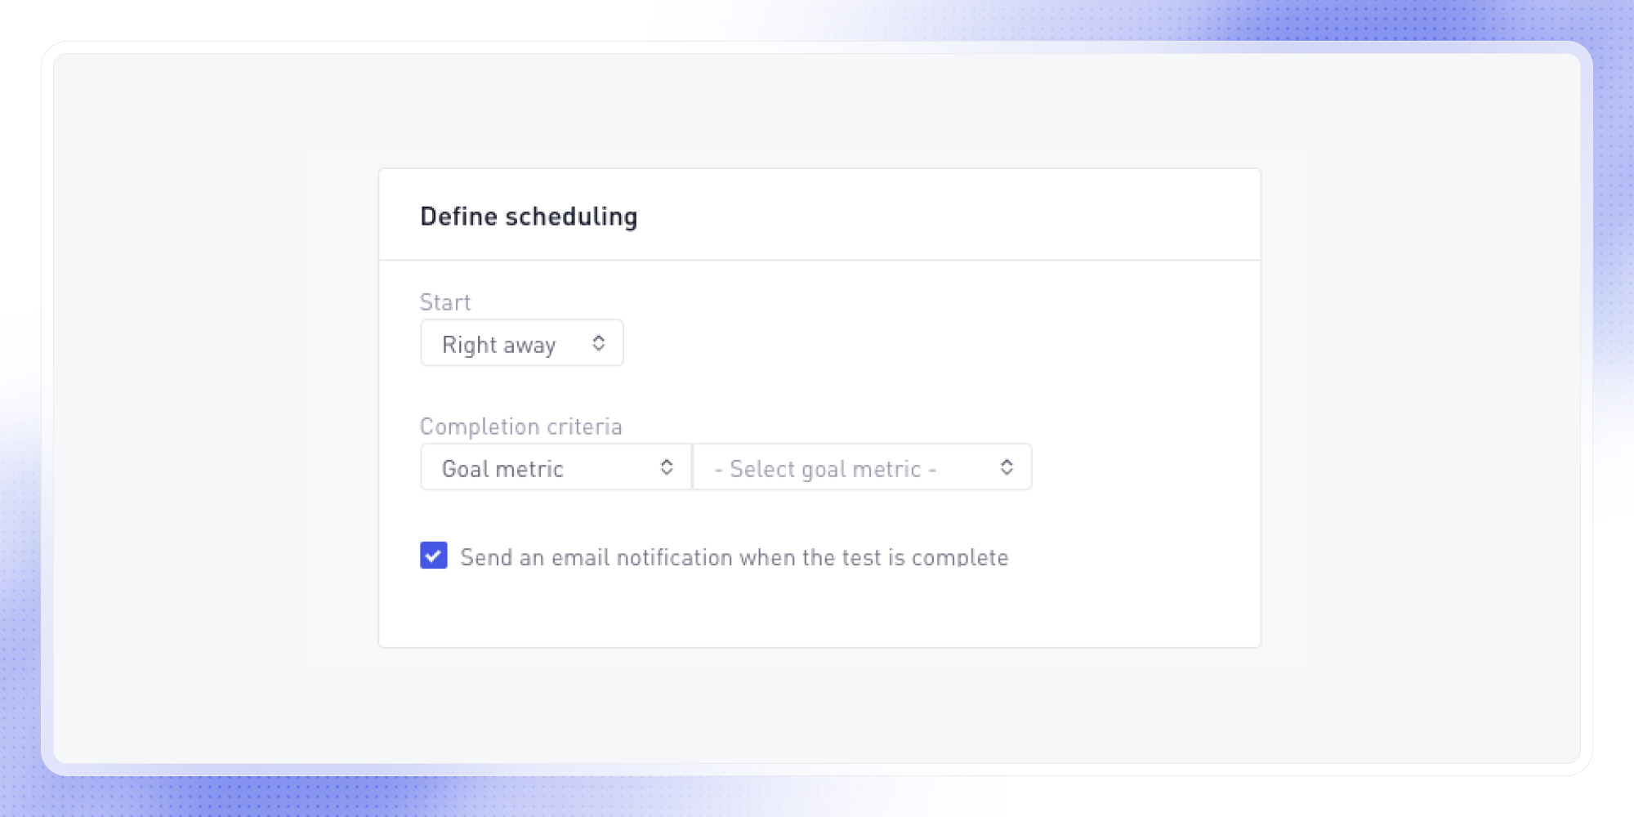Image resolution: width=1634 pixels, height=817 pixels.
Task: Open the Select goal metric dropdown
Action: pos(861,467)
